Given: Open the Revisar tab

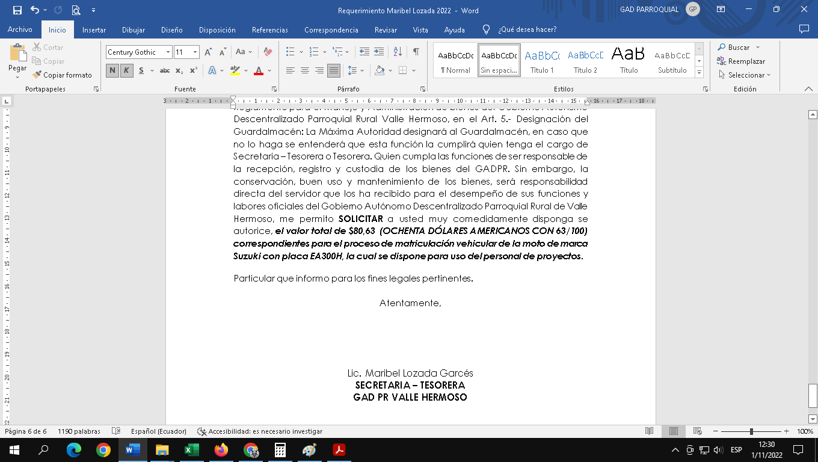Looking at the screenshot, I should [x=386, y=29].
